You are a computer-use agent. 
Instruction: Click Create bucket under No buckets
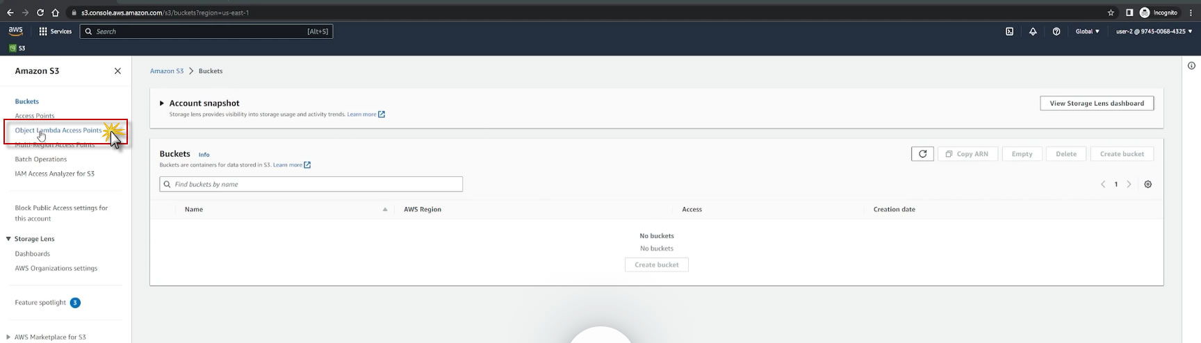[x=657, y=265]
